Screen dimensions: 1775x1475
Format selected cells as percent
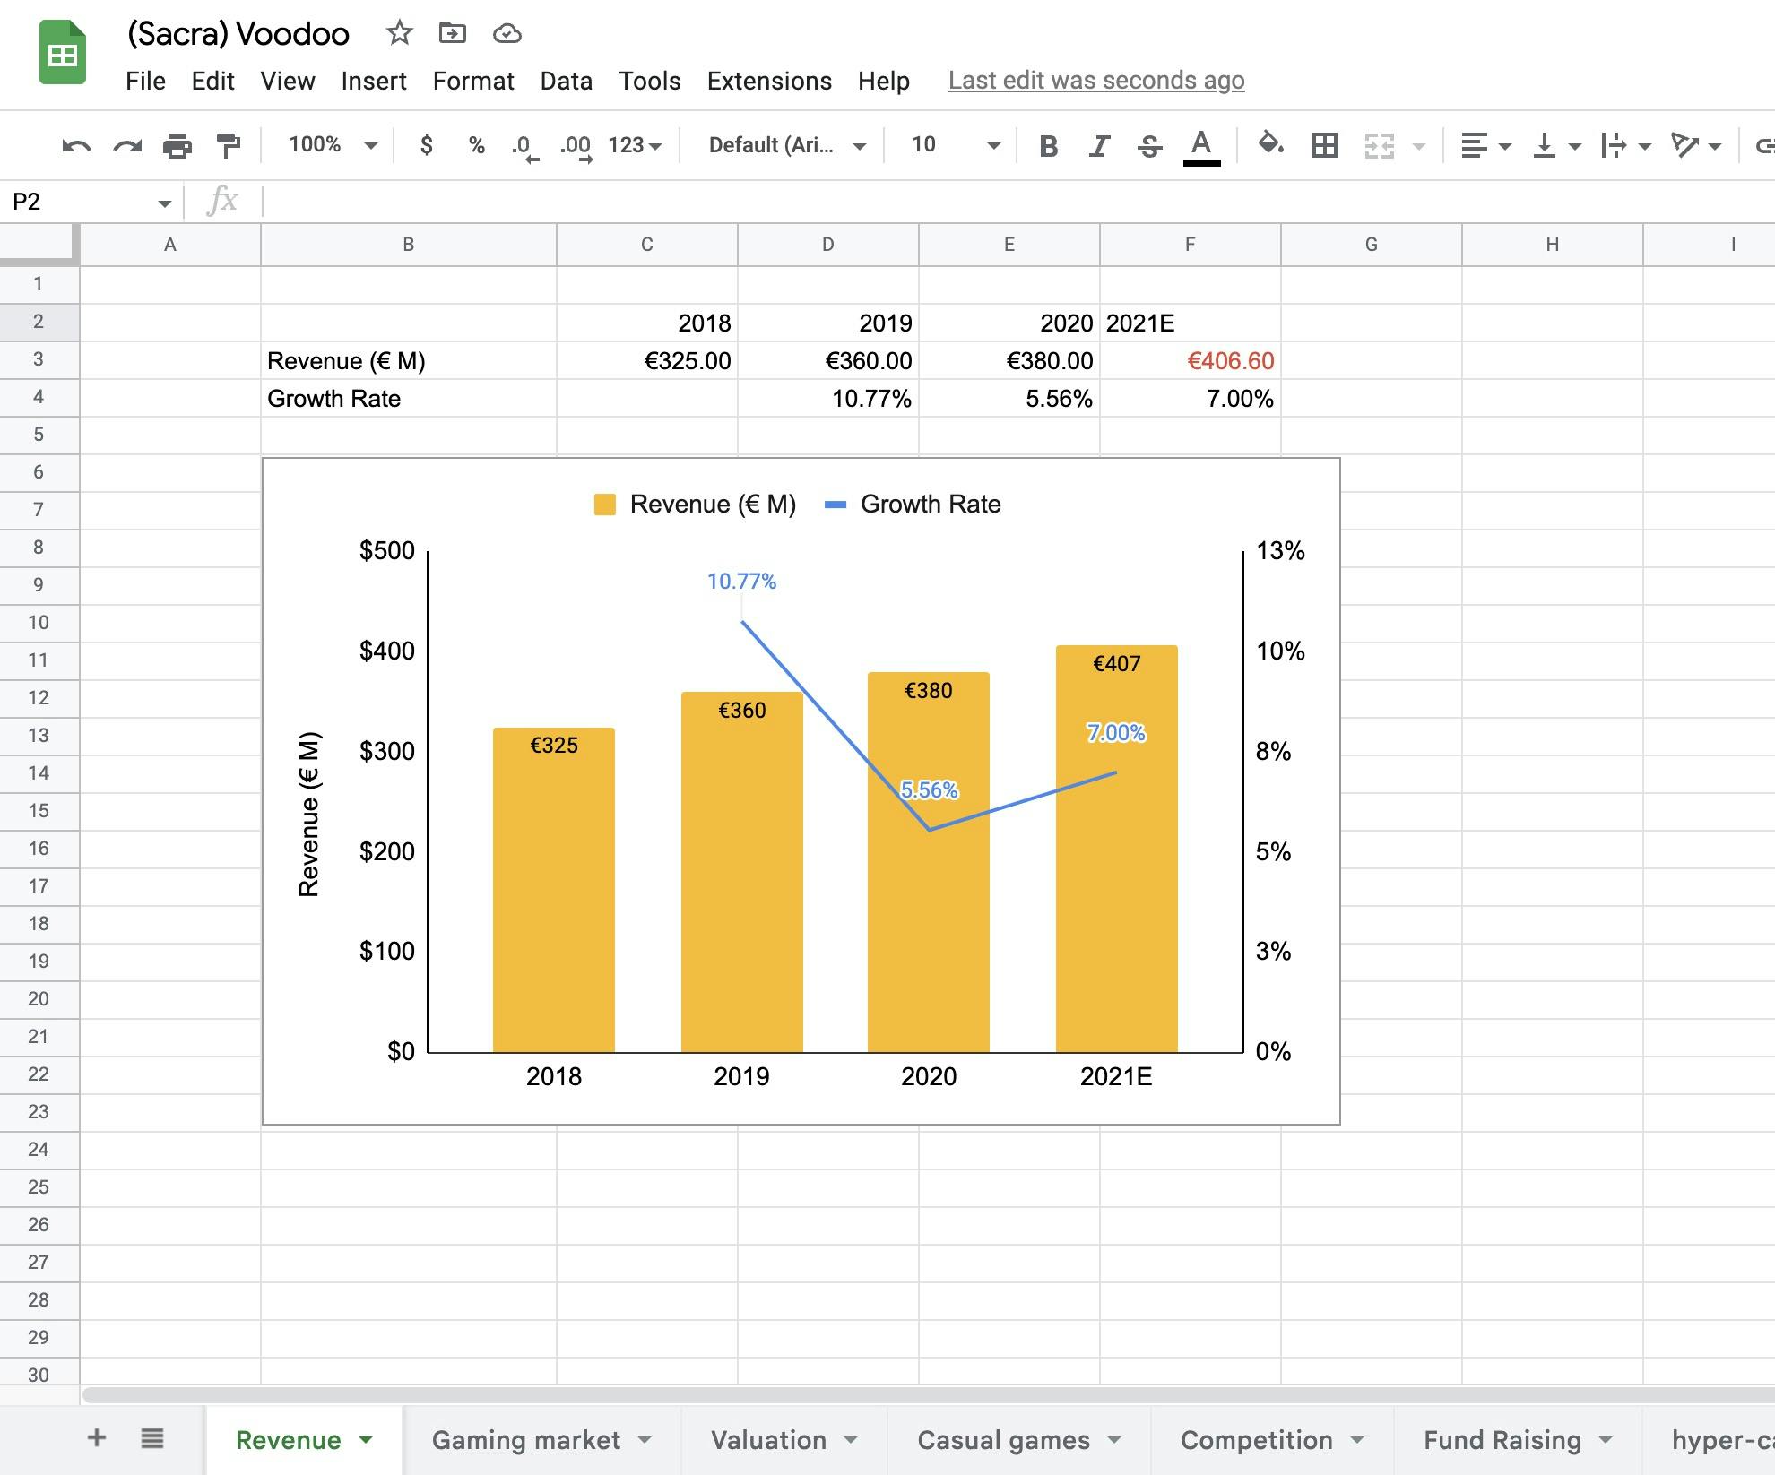(477, 145)
